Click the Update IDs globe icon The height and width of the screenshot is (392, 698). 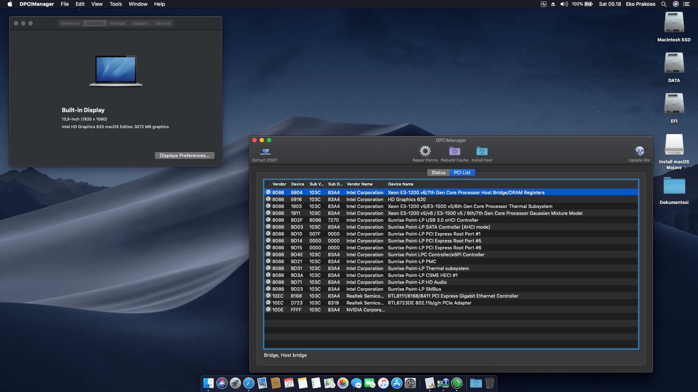pos(639,151)
